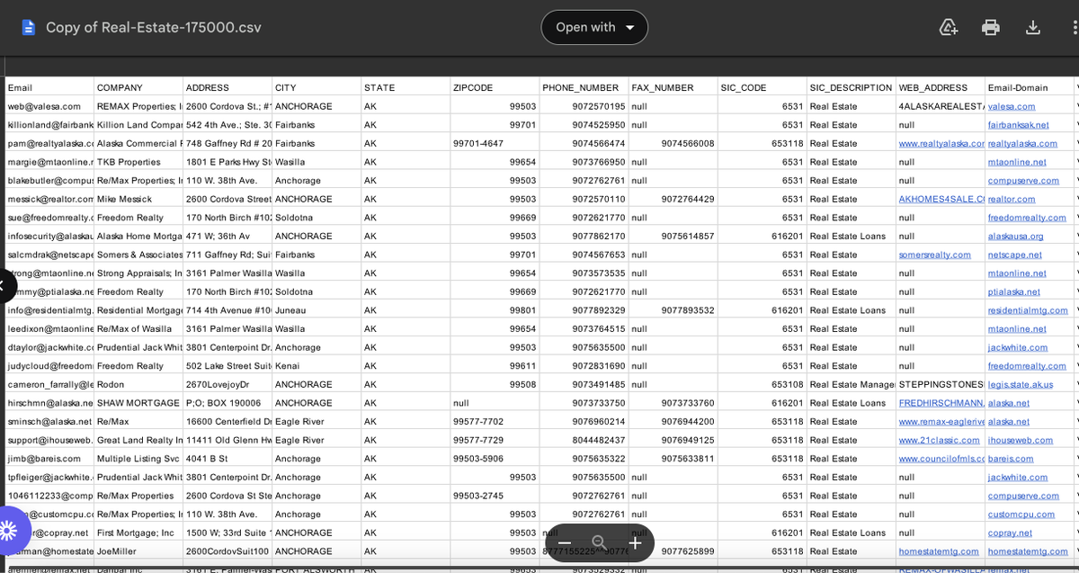This screenshot has height=573, width=1079.
Task: Open the FREDHIRSCHMANN web address link
Action: 941,403
